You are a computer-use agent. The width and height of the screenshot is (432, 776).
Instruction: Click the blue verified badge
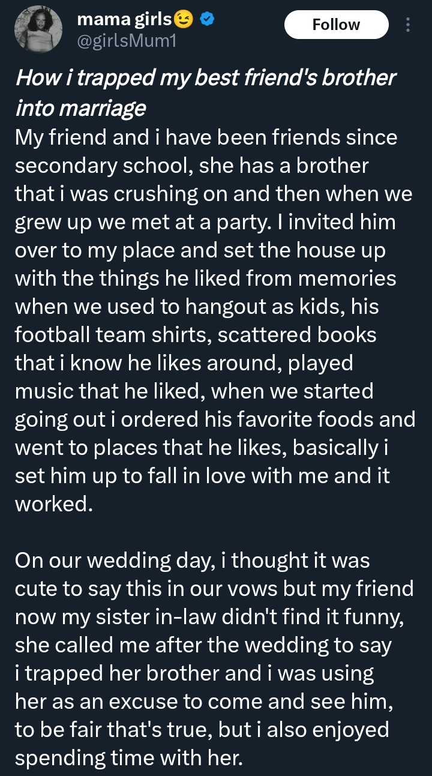[207, 20]
